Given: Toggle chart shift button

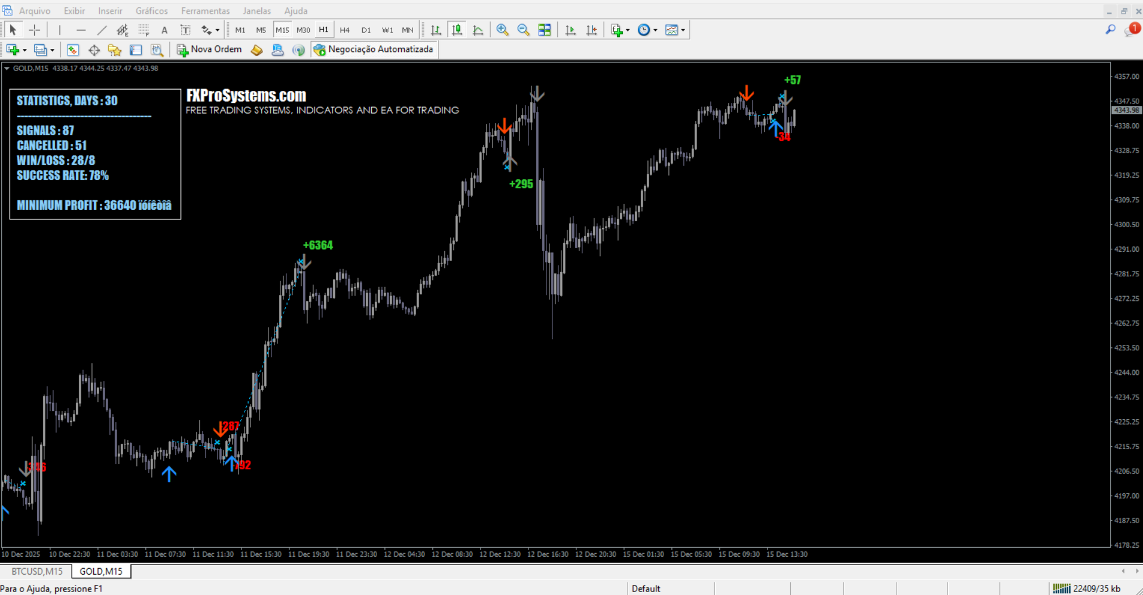Looking at the screenshot, I should 591,30.
